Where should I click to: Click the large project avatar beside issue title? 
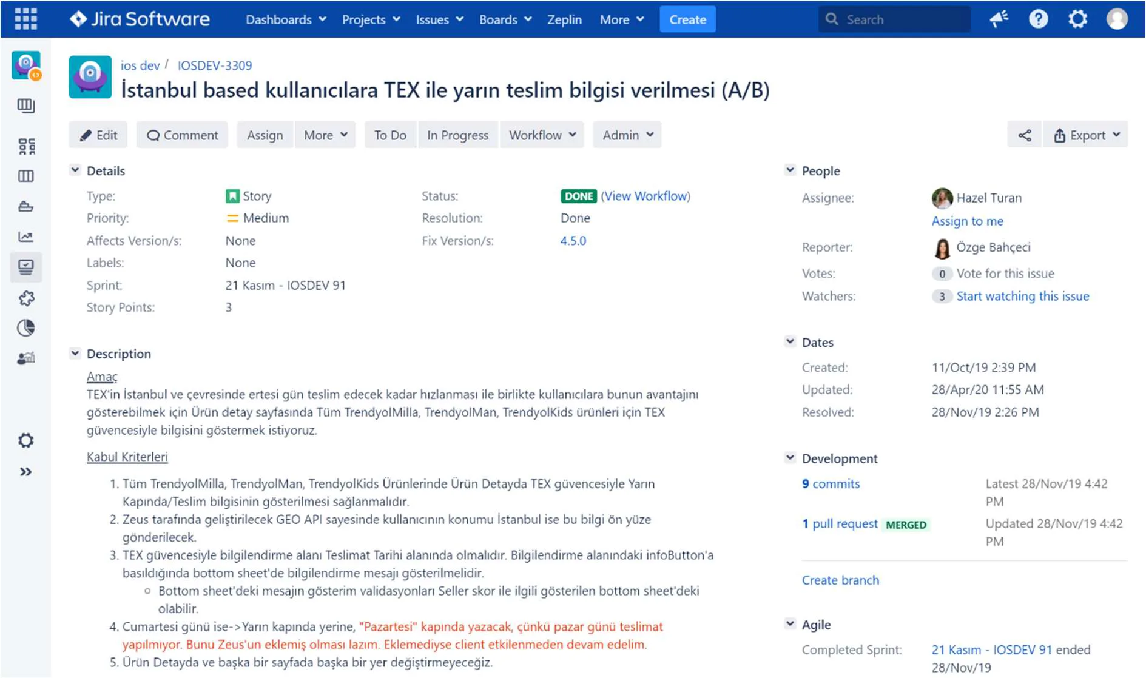(90, 77)
